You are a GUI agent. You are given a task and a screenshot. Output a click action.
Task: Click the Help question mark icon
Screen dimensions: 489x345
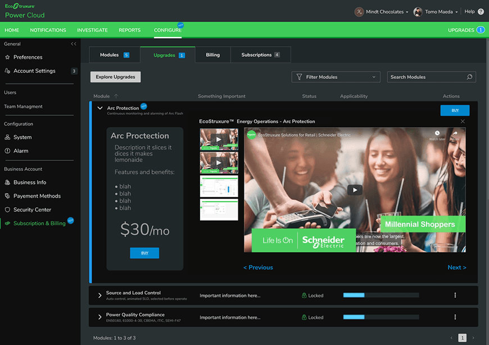(x=481, y=12)
